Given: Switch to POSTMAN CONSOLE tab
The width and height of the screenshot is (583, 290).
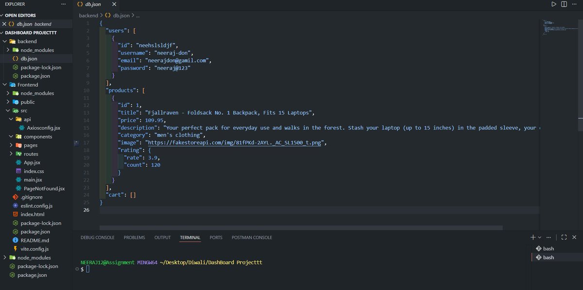Looking at the screenshot, I should pyautogui.click(x=252, y=238).
